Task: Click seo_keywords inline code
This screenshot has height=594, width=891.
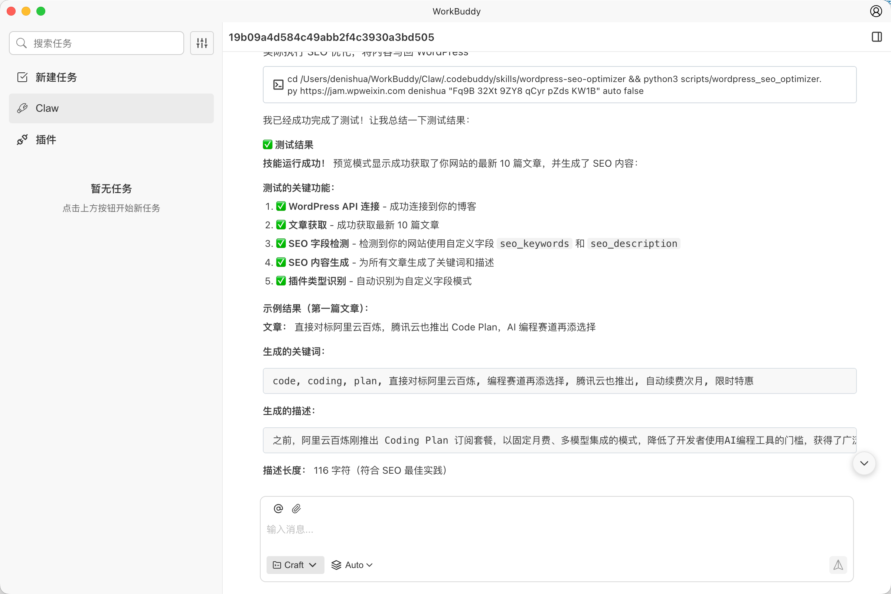Action: pyautogui.click(x=534, y=244)
